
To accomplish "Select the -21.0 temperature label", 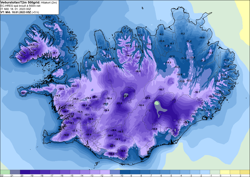I will click(119, 103).
